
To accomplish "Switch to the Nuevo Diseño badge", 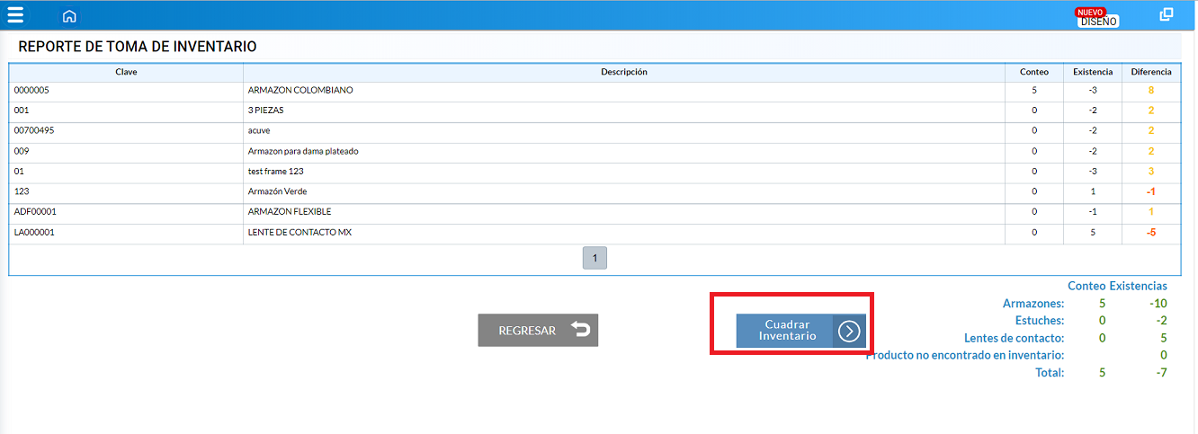I will click(1097, 17).
